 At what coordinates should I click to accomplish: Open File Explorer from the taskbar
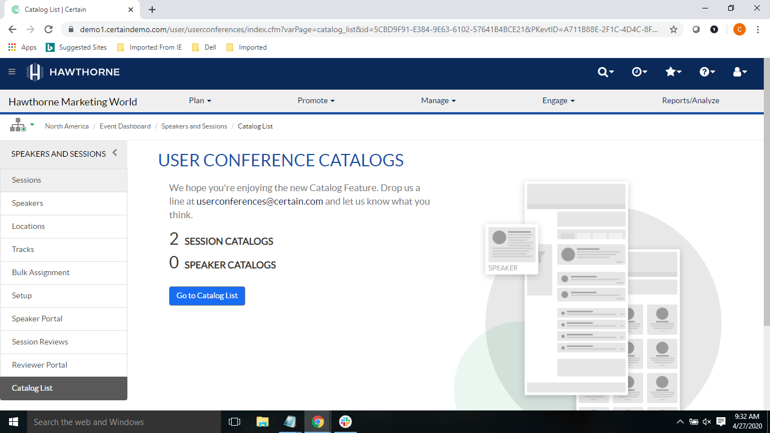pos(263,422)
